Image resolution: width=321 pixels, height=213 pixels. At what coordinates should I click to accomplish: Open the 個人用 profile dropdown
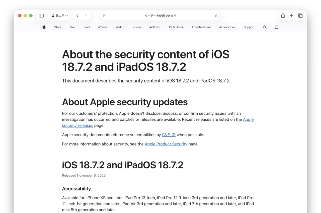59,15
